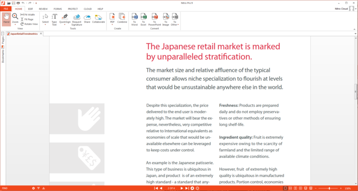Open the Zoom tool dropdown arrow
The width and height of the screenshot is (358, 191).
15,25
